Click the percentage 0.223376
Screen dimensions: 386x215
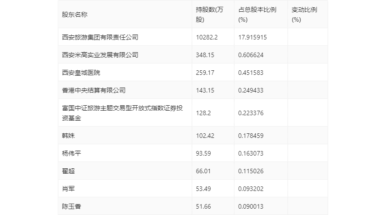tap(251, 113)
